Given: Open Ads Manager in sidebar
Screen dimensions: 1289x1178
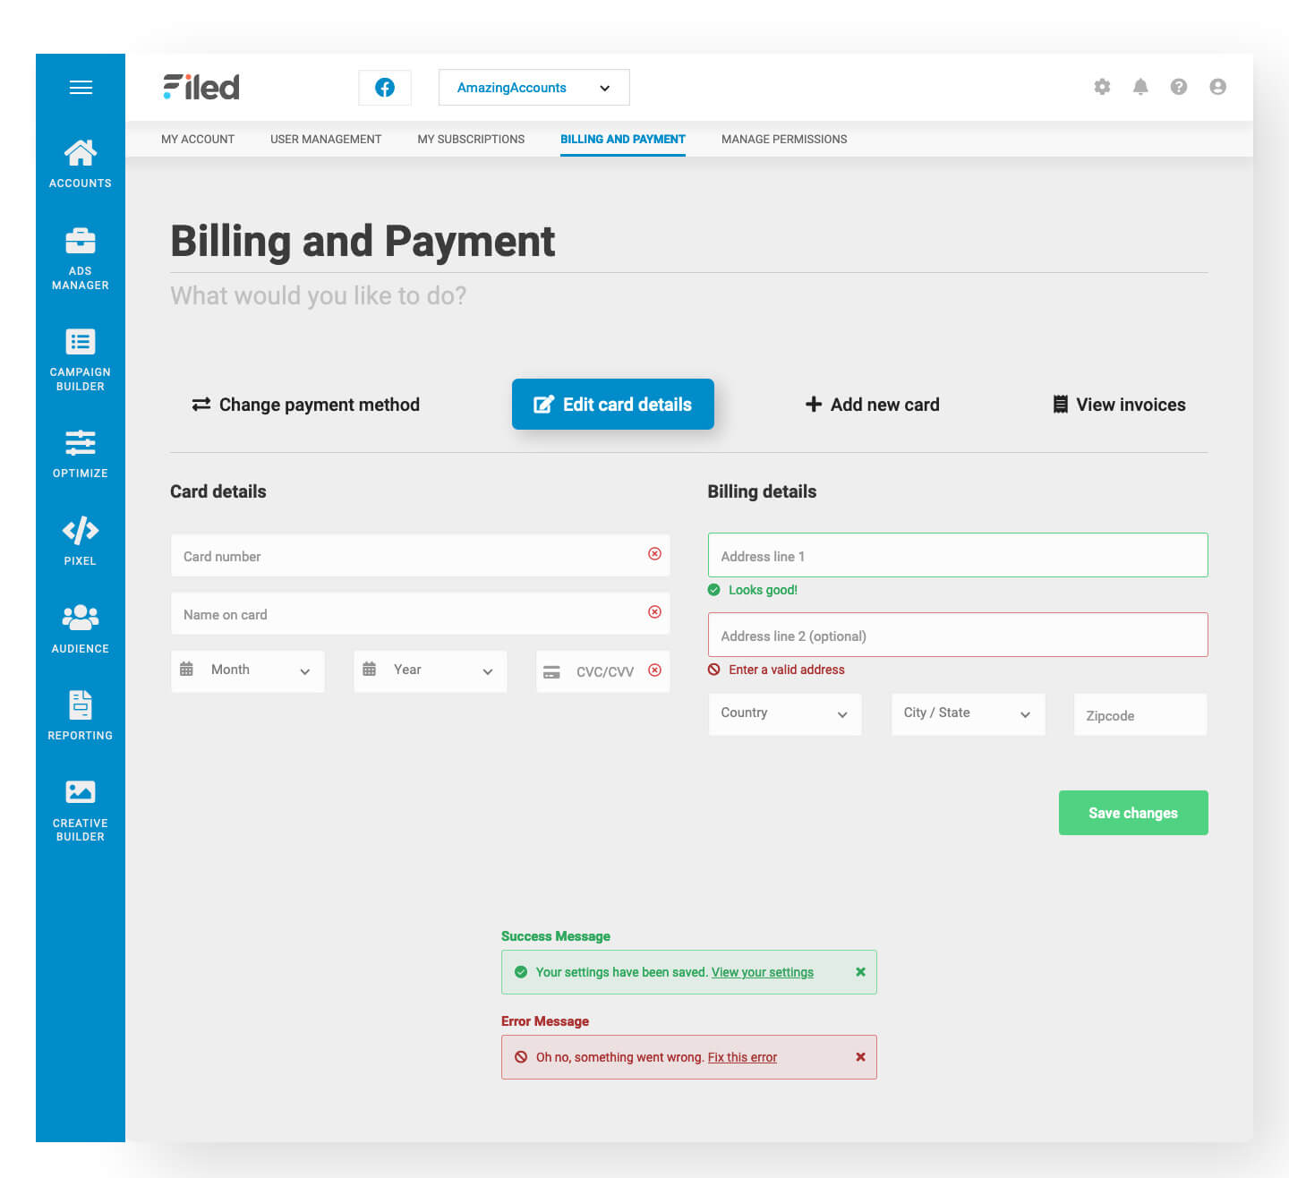Looking at the screenshot, I should click(81, 260).
